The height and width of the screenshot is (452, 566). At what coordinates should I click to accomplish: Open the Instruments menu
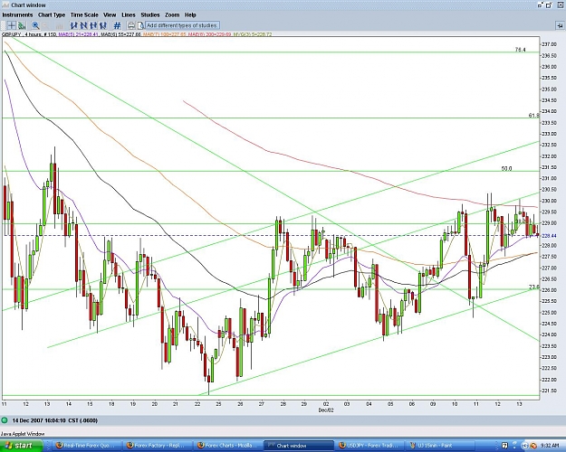[17, 14]
